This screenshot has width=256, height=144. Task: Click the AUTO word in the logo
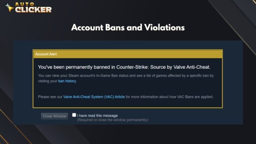pos(24,4)
